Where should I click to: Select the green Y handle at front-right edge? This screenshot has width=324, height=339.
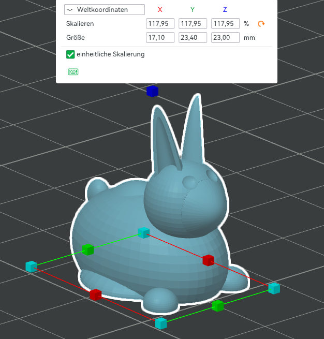tap(218, 306)
